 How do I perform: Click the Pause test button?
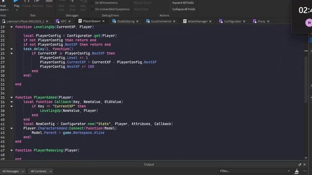(27, 3)
